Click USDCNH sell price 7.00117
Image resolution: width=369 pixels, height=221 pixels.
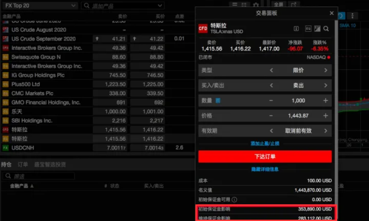[x=110, y=148]
